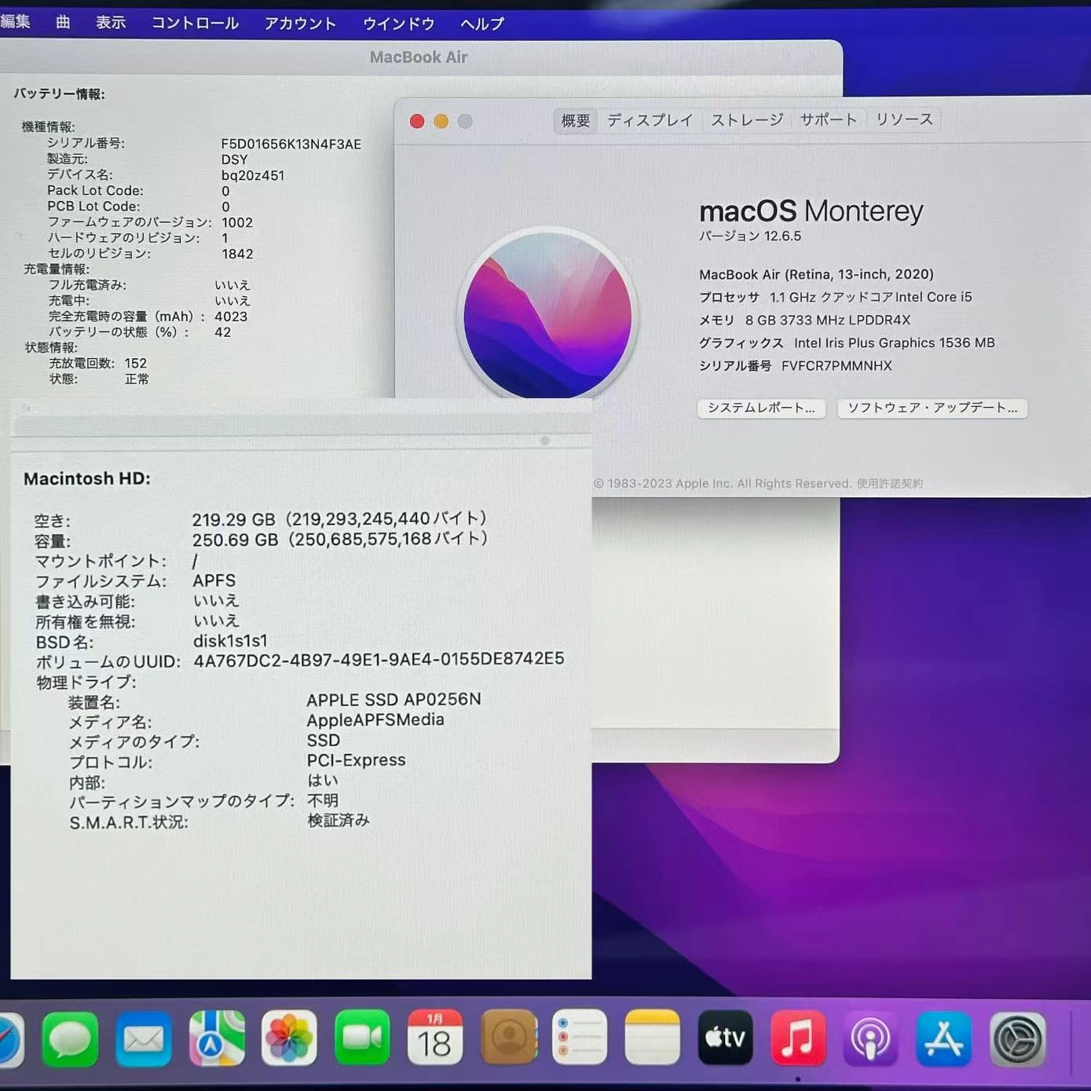The height and width of the screenshot is (1091, 1091).
Task: Open Messages from the Dock
Action: tap(71, 1038)
